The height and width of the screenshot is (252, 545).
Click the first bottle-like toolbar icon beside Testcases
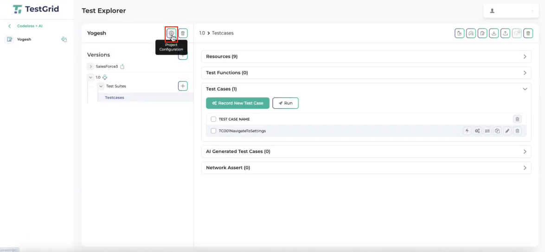(460, 33)
